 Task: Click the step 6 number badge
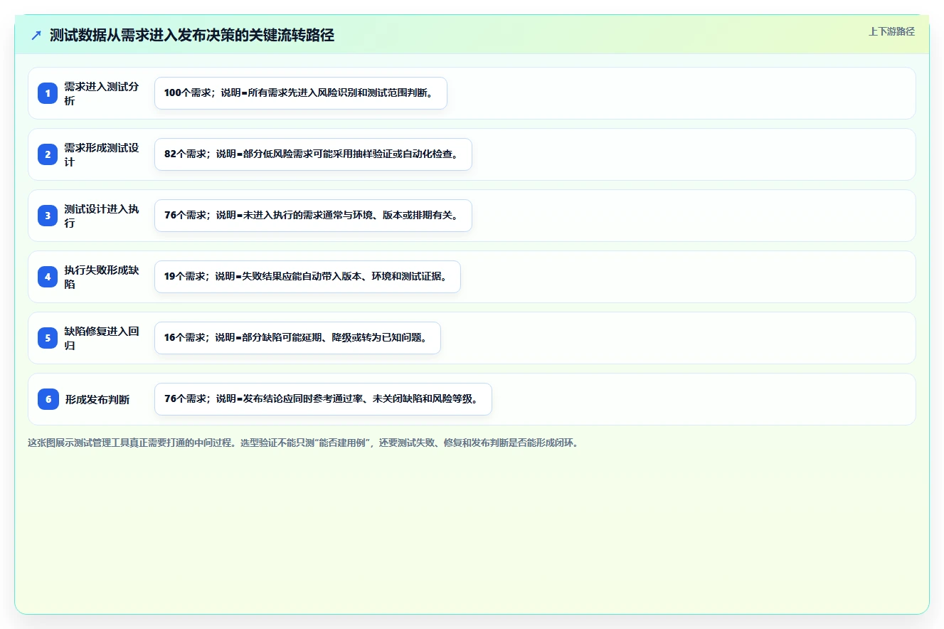point(48,399)
